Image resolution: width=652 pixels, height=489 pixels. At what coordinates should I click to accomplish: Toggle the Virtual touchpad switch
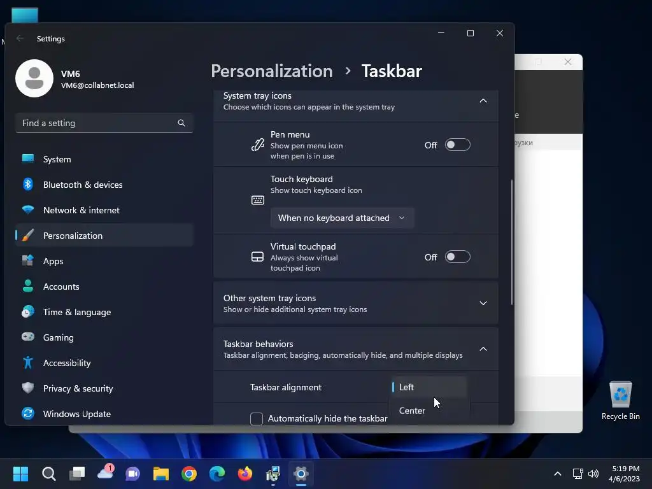click(457, 257)
